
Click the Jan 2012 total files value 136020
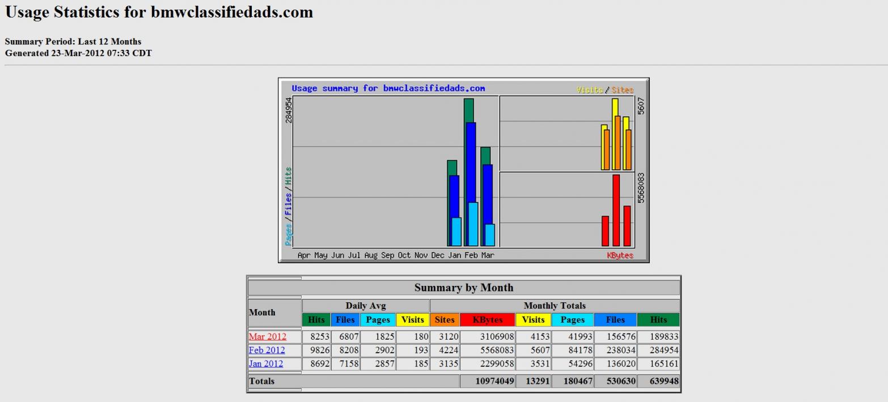click(x=621, y=363)
